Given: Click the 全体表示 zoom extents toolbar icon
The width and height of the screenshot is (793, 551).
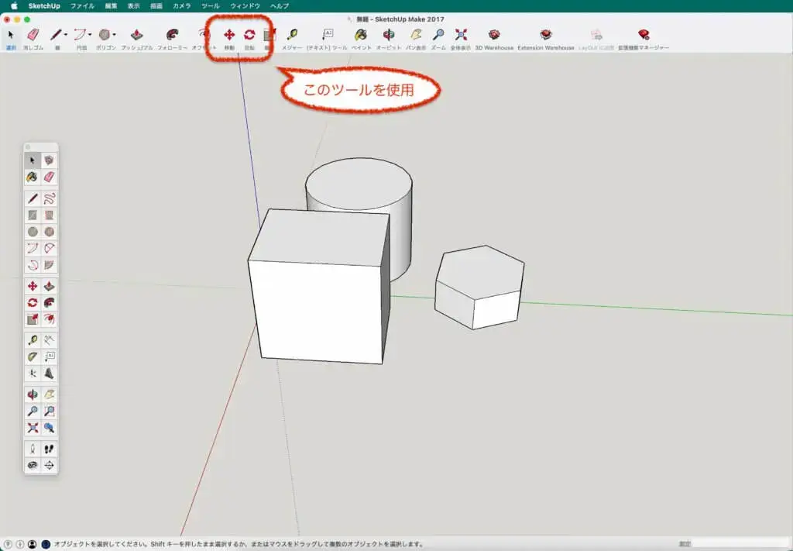Looking at the screenshot, I should (x=461, y=35).
